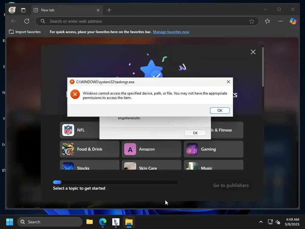Screen dimensions: 305x229
Task: Select the Stocks topic card
Action: point(90,165)
